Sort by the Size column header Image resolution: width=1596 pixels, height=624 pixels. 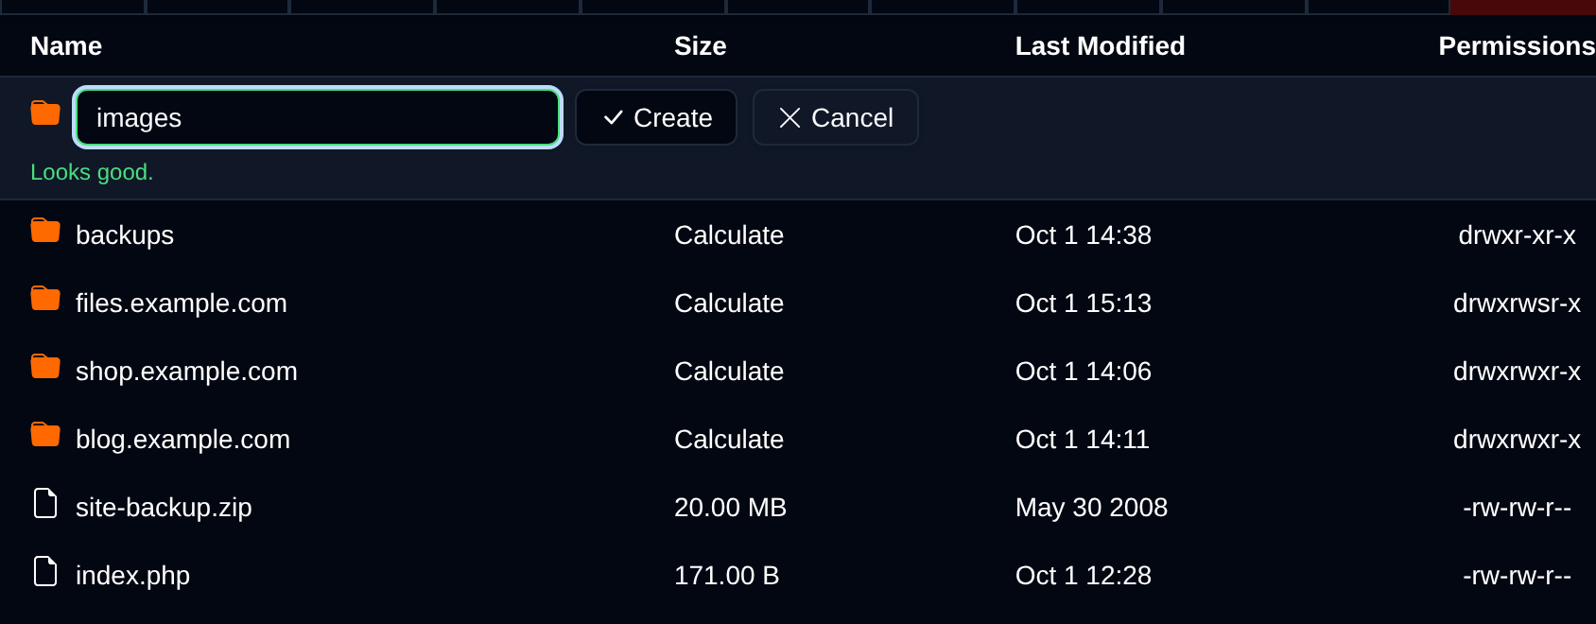[701, 46]
